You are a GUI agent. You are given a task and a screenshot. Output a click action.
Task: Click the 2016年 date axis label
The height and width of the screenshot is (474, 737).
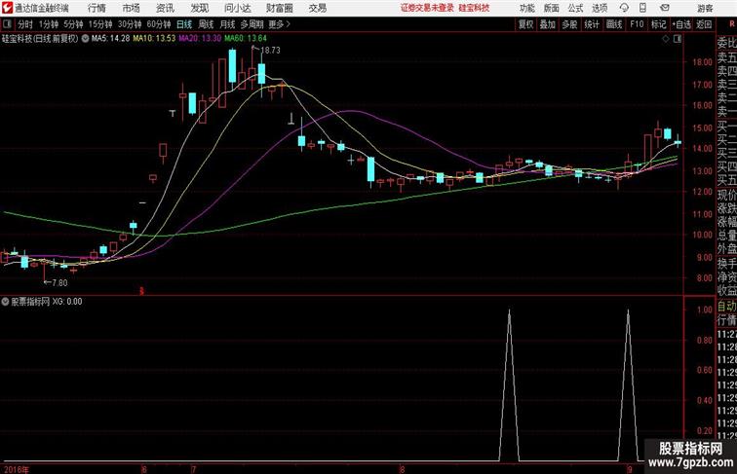pos(17,469)
